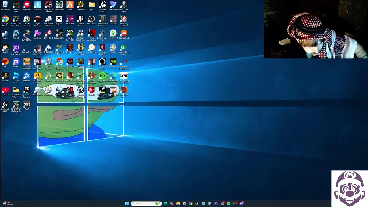
Task: Open HP DeskJet 3700 series shortcut
Action: (48, 21)
